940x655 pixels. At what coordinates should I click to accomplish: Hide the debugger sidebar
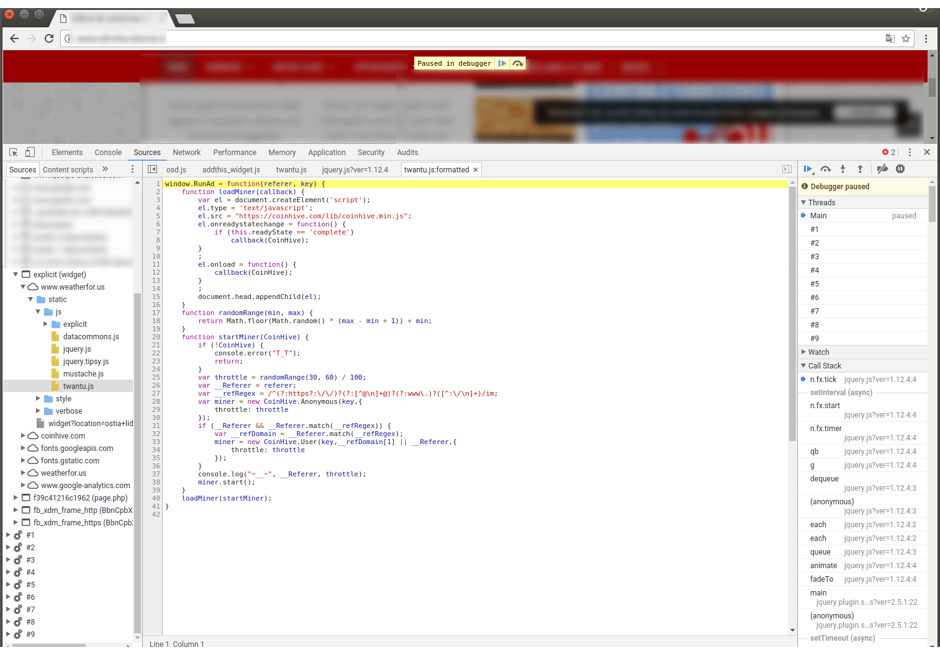click(787, 169)
